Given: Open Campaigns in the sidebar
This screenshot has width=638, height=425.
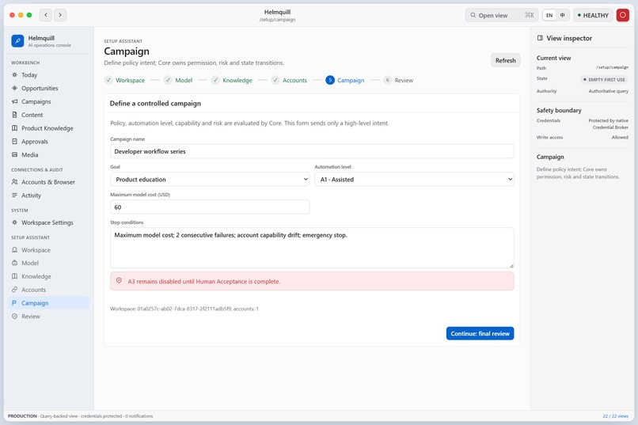Looking at the screenshot, I should pyautogui.click(x=48, y=101).
